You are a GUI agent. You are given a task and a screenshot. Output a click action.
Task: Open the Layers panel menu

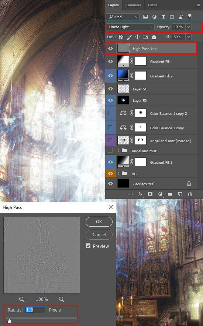pyautogui.click(x=199, y=5)
